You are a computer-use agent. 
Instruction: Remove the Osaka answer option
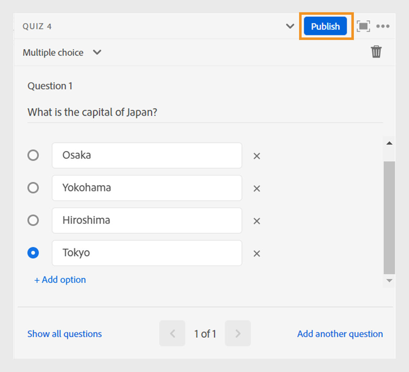257,156
